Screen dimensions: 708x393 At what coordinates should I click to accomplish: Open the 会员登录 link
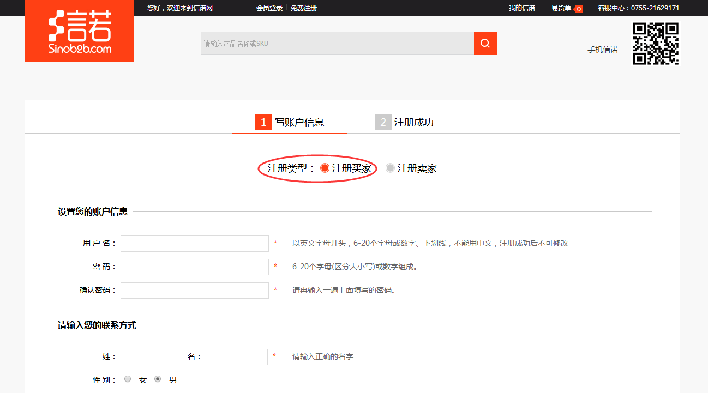coord(269,8)
